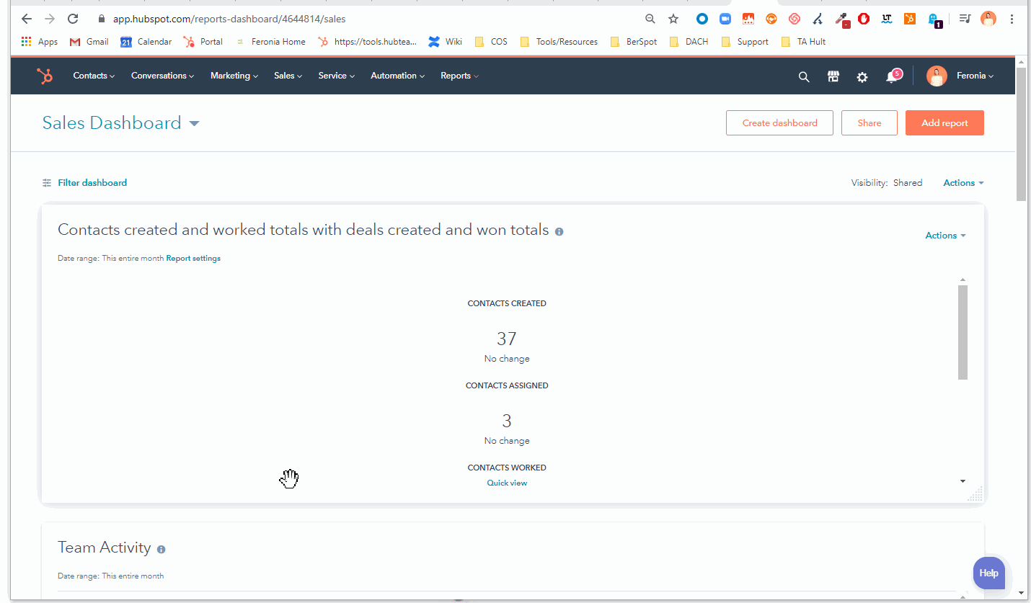The width and height of the screenshot is (1031, 603).
Task: Click the report's inner vertical scrollbar thumb
Action: [963, 331]
